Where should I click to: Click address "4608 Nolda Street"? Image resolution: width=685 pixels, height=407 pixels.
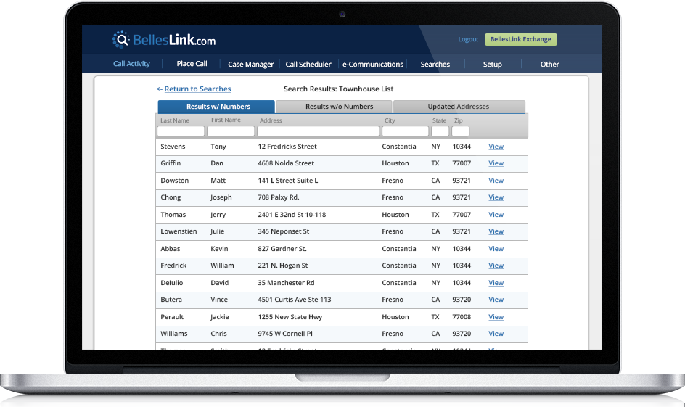pos(286,163)
